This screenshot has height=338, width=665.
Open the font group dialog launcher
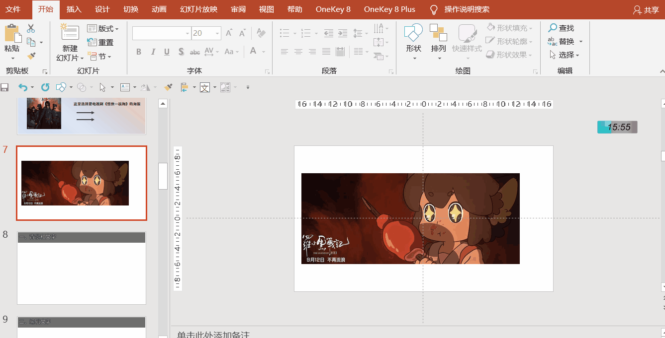pos(267,71)
